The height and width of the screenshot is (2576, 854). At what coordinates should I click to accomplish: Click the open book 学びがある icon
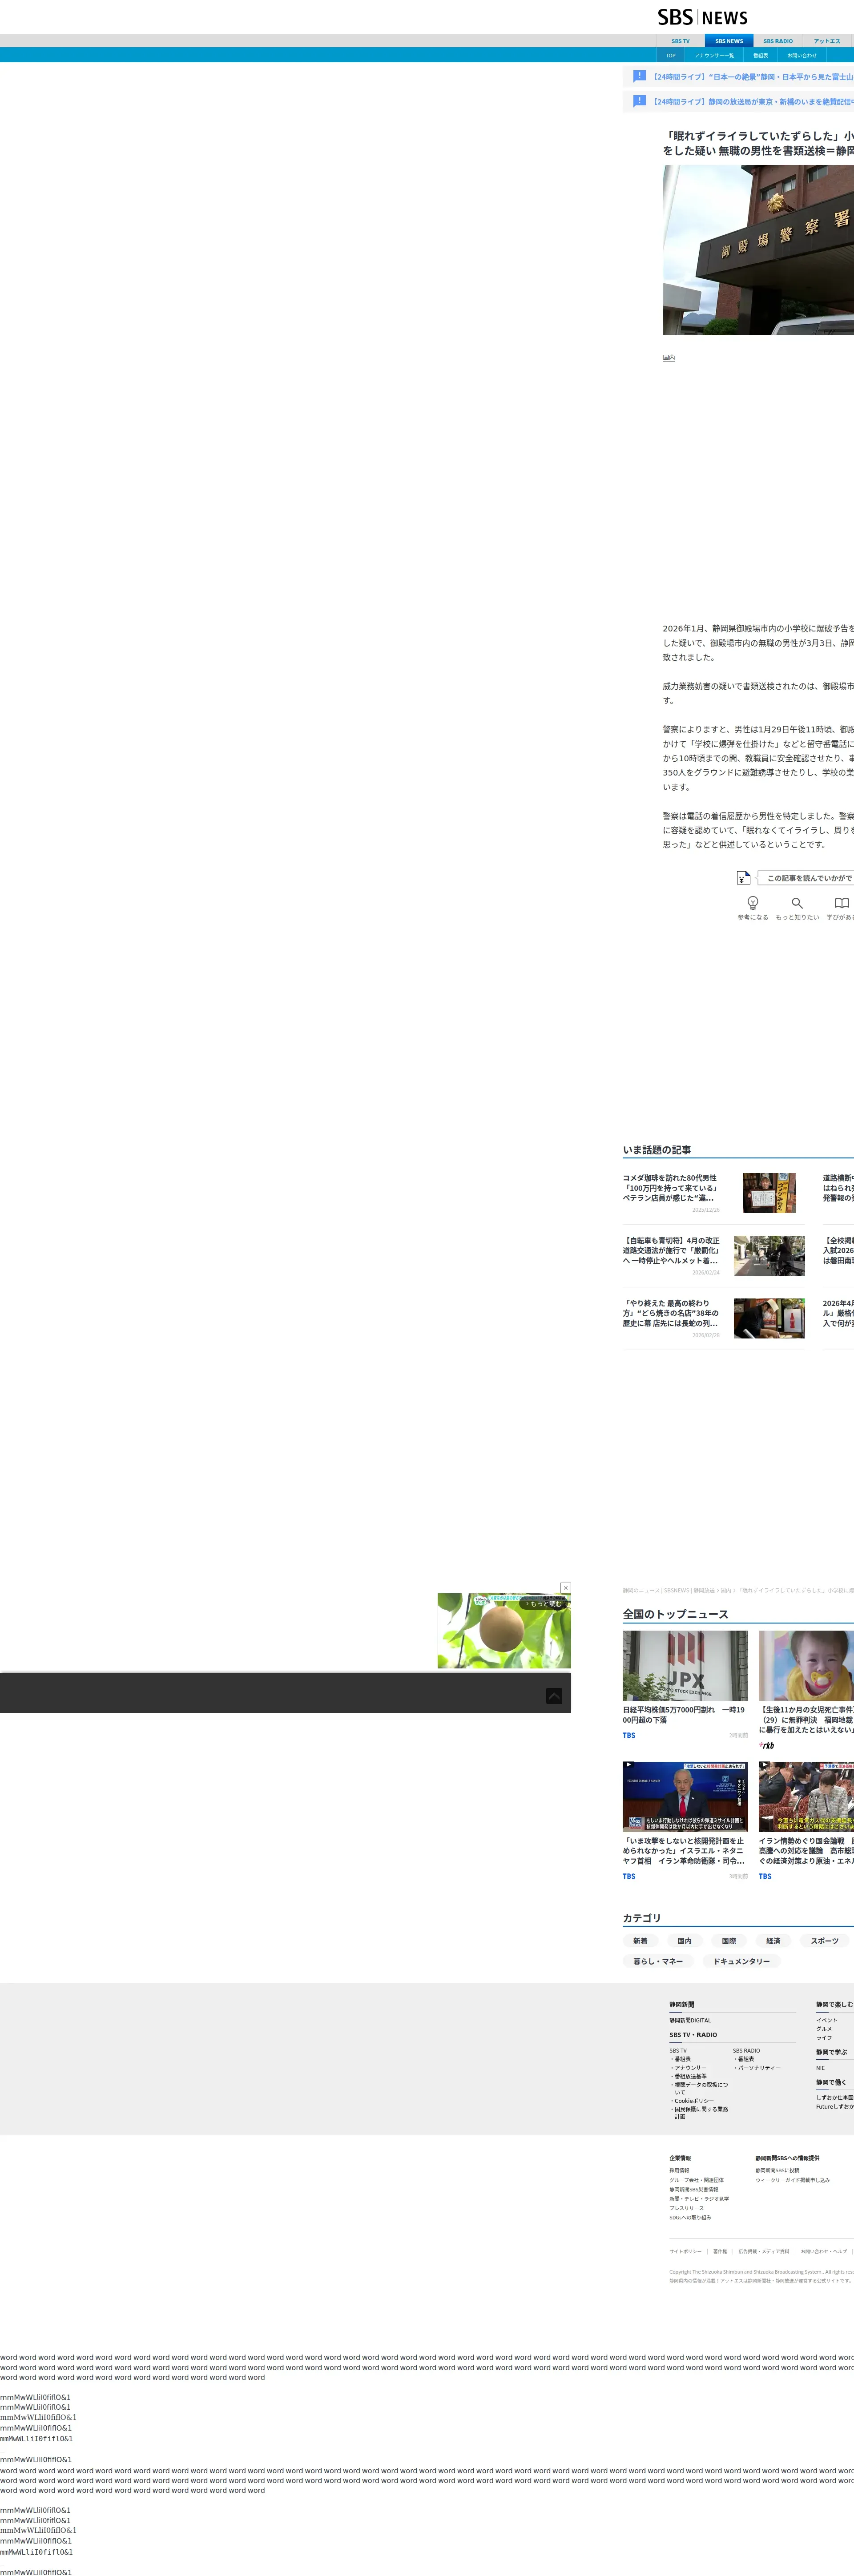[841, 903]
